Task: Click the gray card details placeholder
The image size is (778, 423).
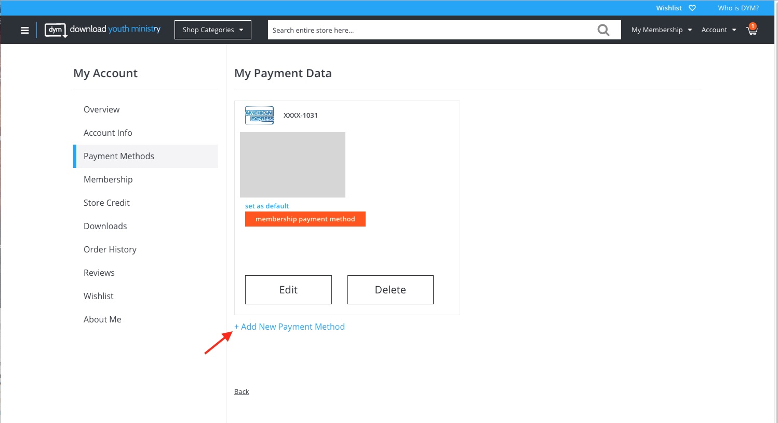Action: 292,165
